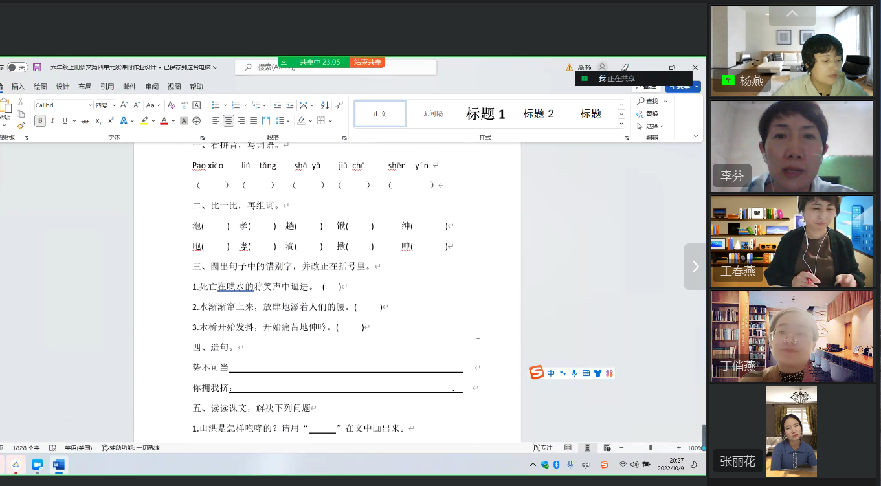881x486 pixels.
Task: Open line spacing dropdown
Action: (283, 121)
